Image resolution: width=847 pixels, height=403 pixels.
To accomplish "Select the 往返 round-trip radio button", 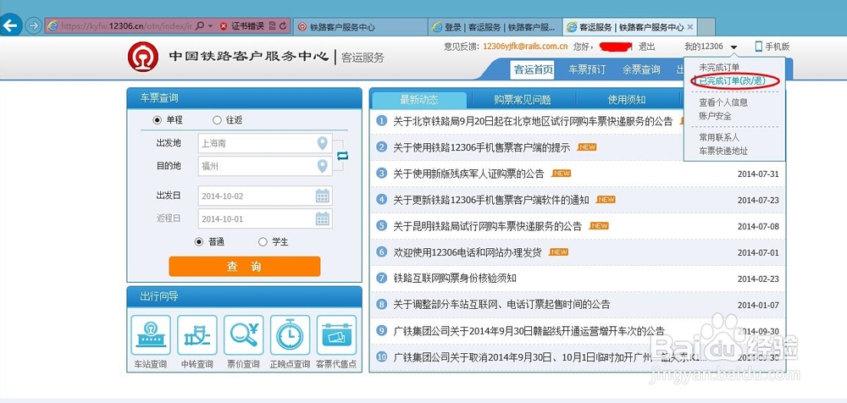I will pyautogui.click(x=217, y=120).
